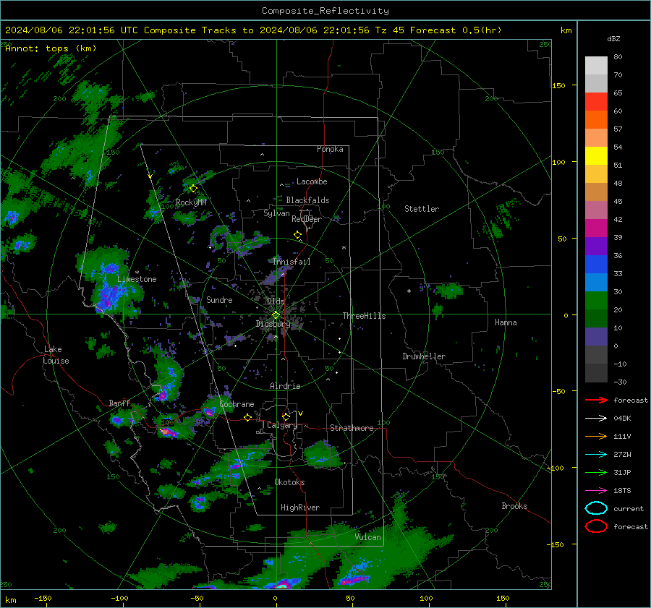651x608 pixels.
Task: Click the Banff town label
Action: [x=119, y=403]
